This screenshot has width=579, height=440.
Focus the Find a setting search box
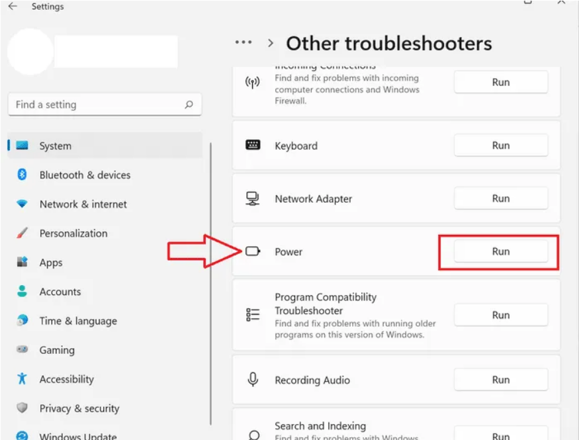[96, 105]
